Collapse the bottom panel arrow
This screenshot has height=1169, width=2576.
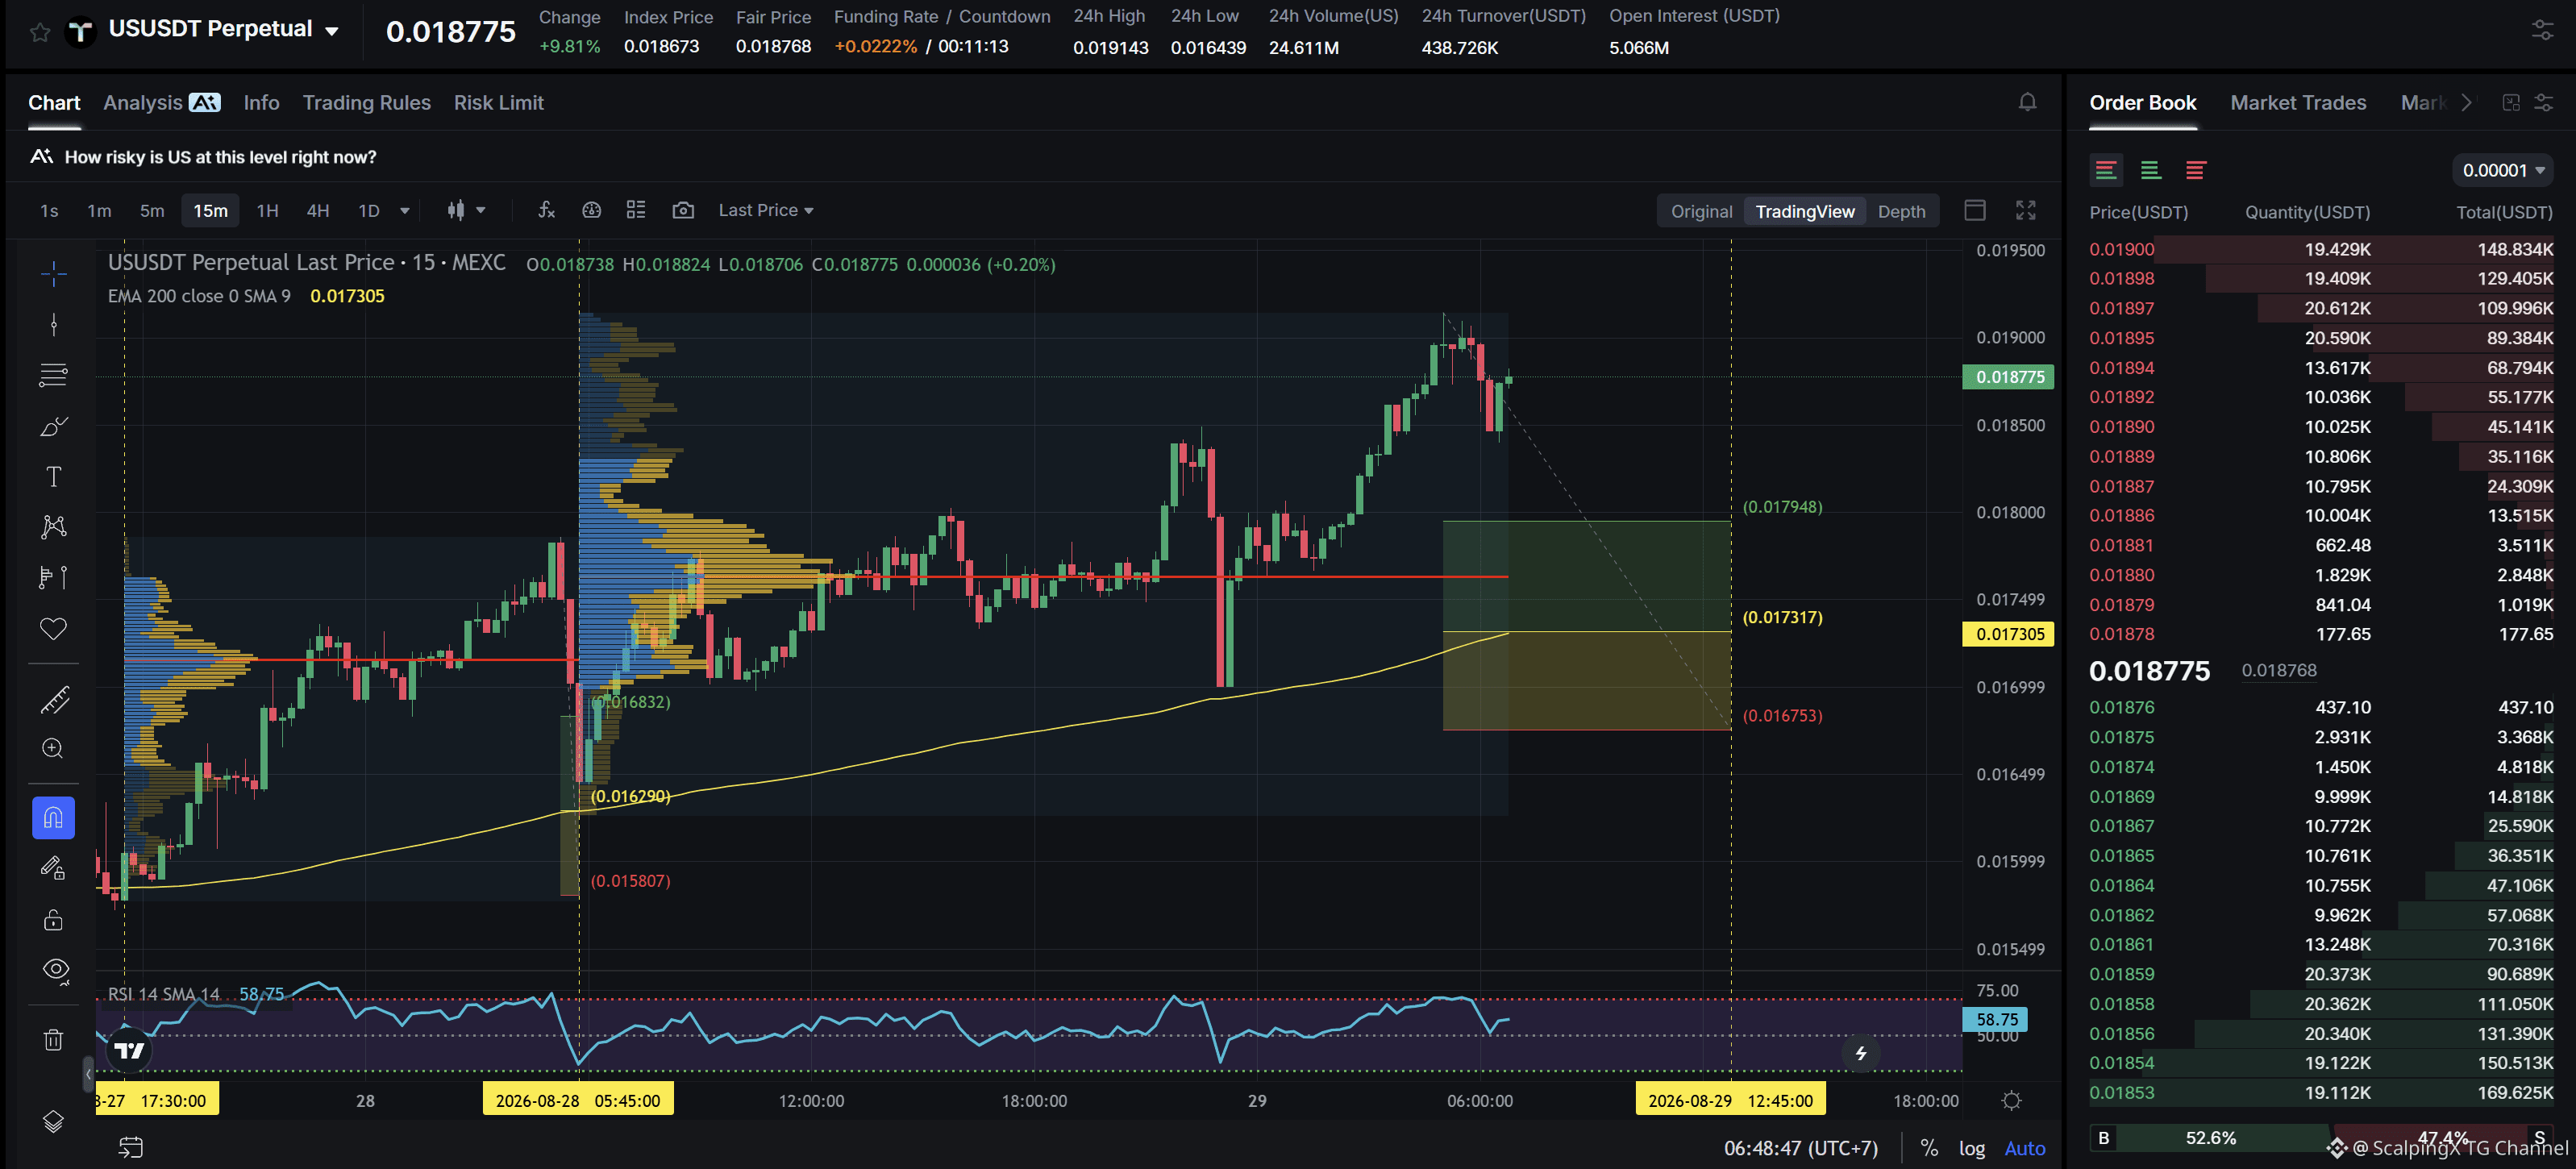(x=88, y=1074)
